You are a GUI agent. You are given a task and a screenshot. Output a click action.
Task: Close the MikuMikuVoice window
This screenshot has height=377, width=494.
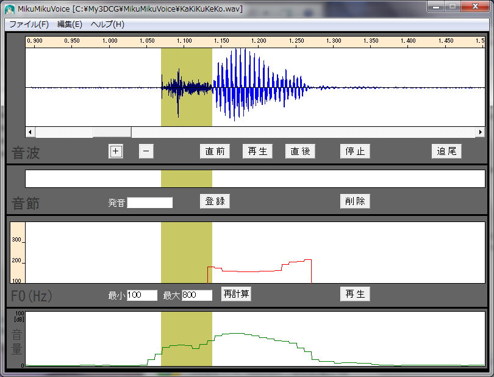click(475, 6)
